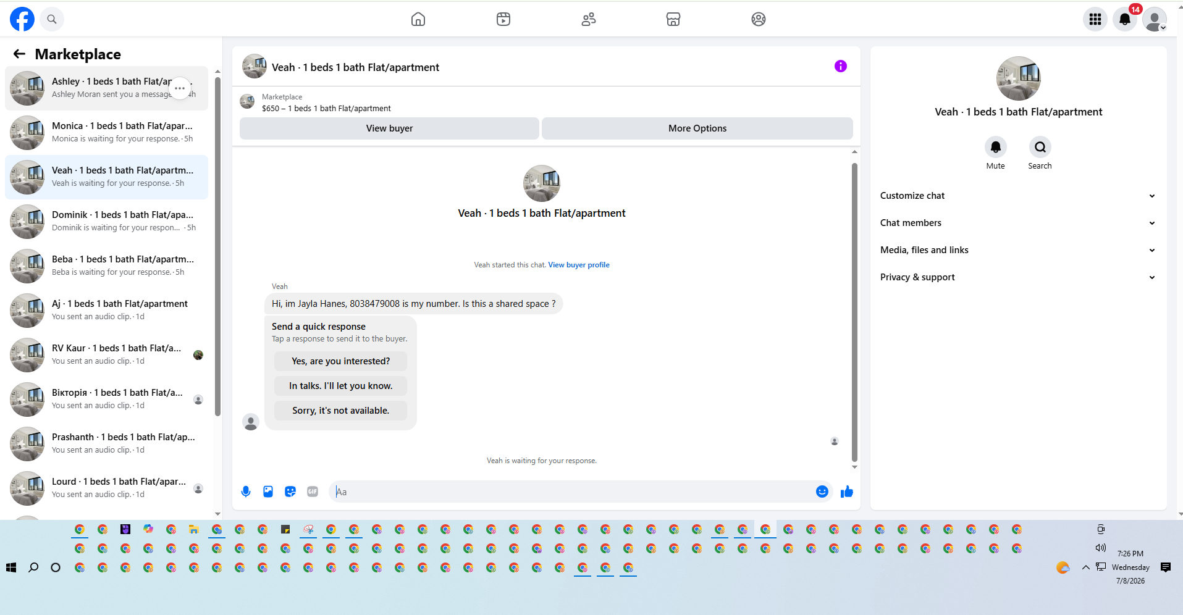Mute this chat with the bell icon

point(996,147)
